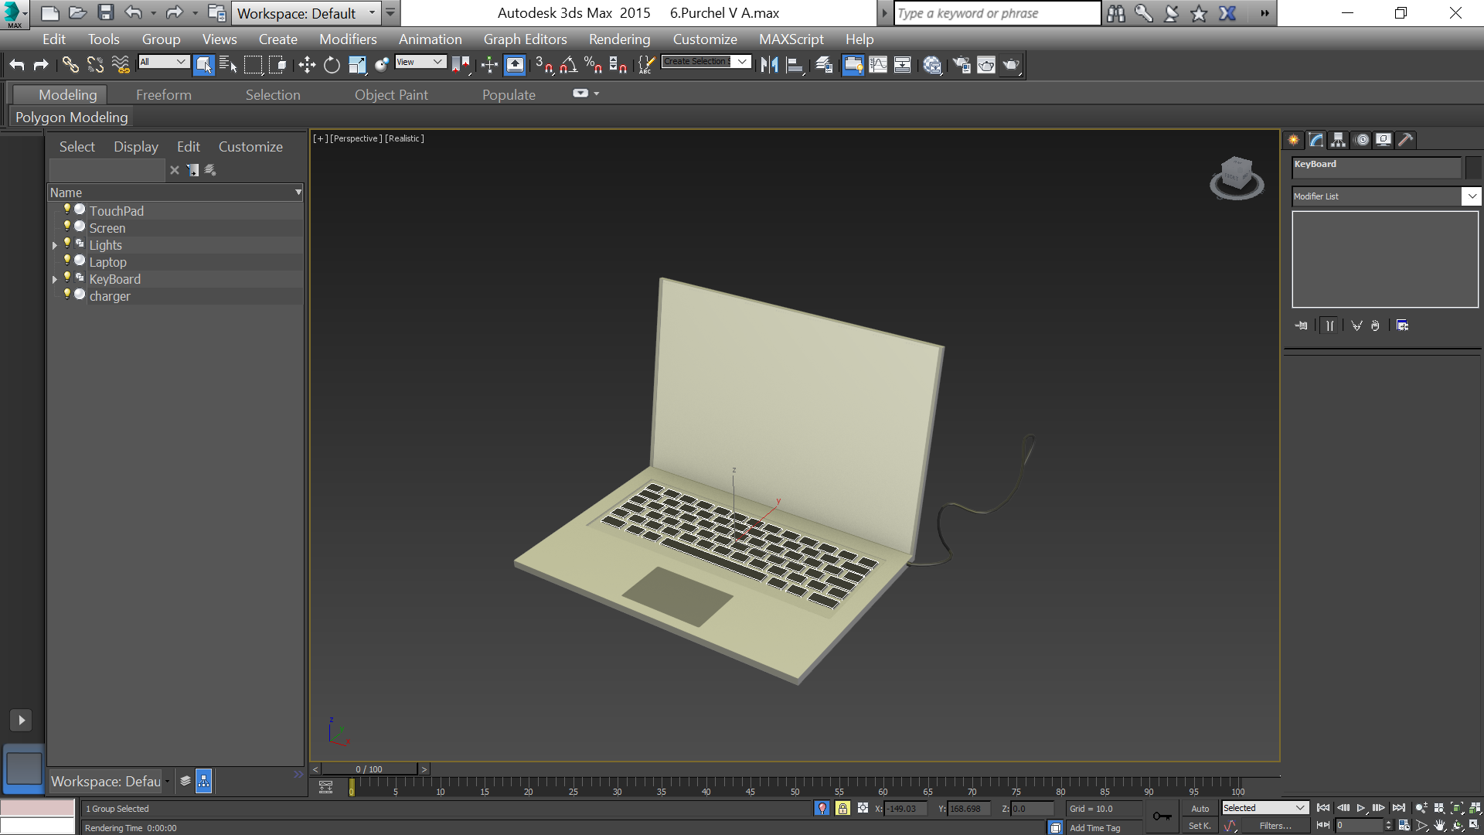1484x835 pixels.
Task: Toggle 3D Snaps on
Action: click(x=544, y=65)
